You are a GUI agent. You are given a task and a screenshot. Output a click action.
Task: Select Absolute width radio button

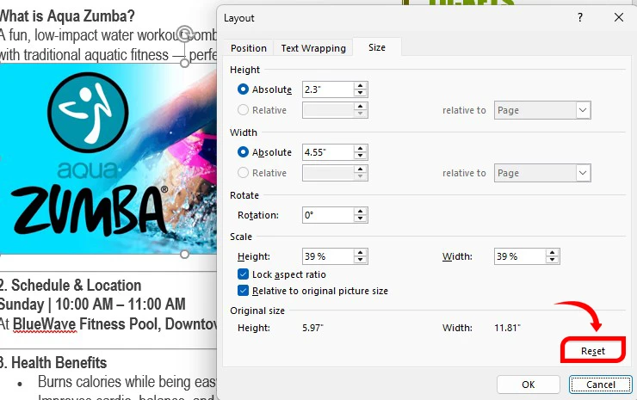pos(243,152)
